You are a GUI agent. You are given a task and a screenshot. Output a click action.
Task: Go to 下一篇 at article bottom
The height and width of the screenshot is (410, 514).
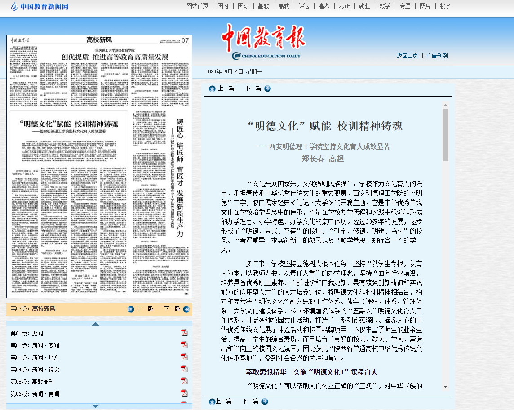(251, 401)
